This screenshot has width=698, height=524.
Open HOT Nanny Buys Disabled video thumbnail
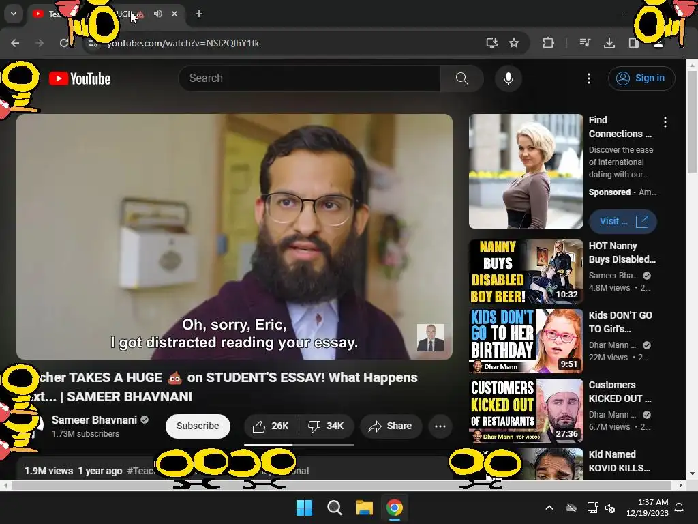[526, 272]
